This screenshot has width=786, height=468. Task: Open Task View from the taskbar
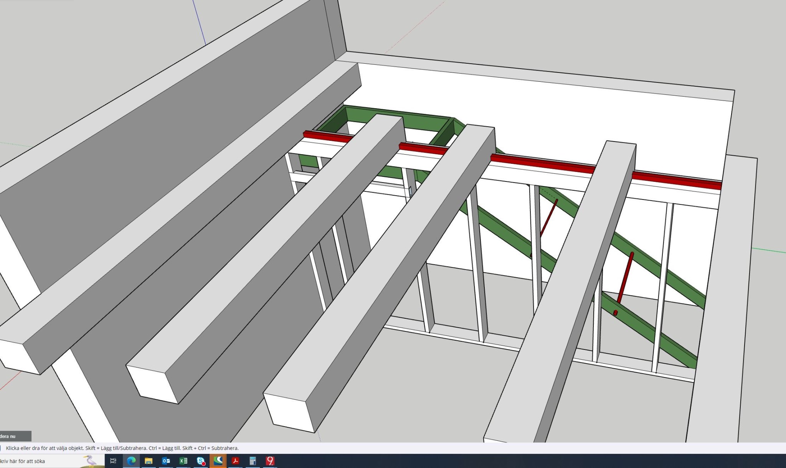pyautogui.click(x=113, y=461)
